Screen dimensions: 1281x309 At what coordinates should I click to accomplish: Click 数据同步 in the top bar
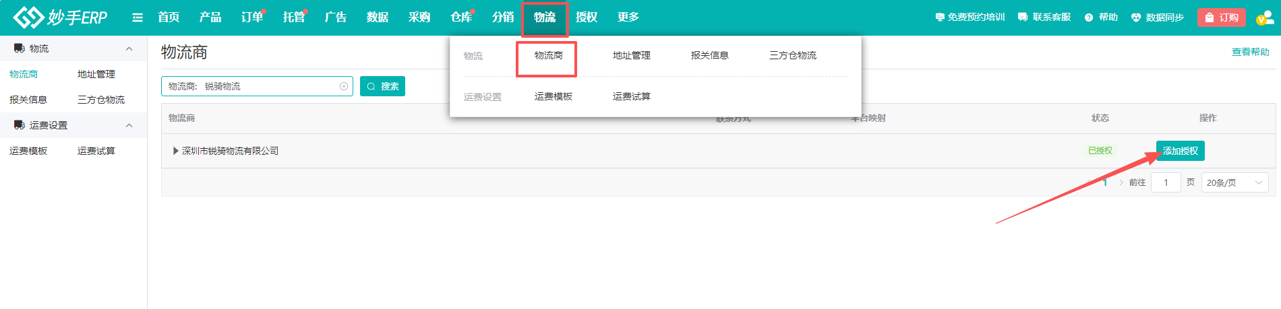(x=1158, y=18)
